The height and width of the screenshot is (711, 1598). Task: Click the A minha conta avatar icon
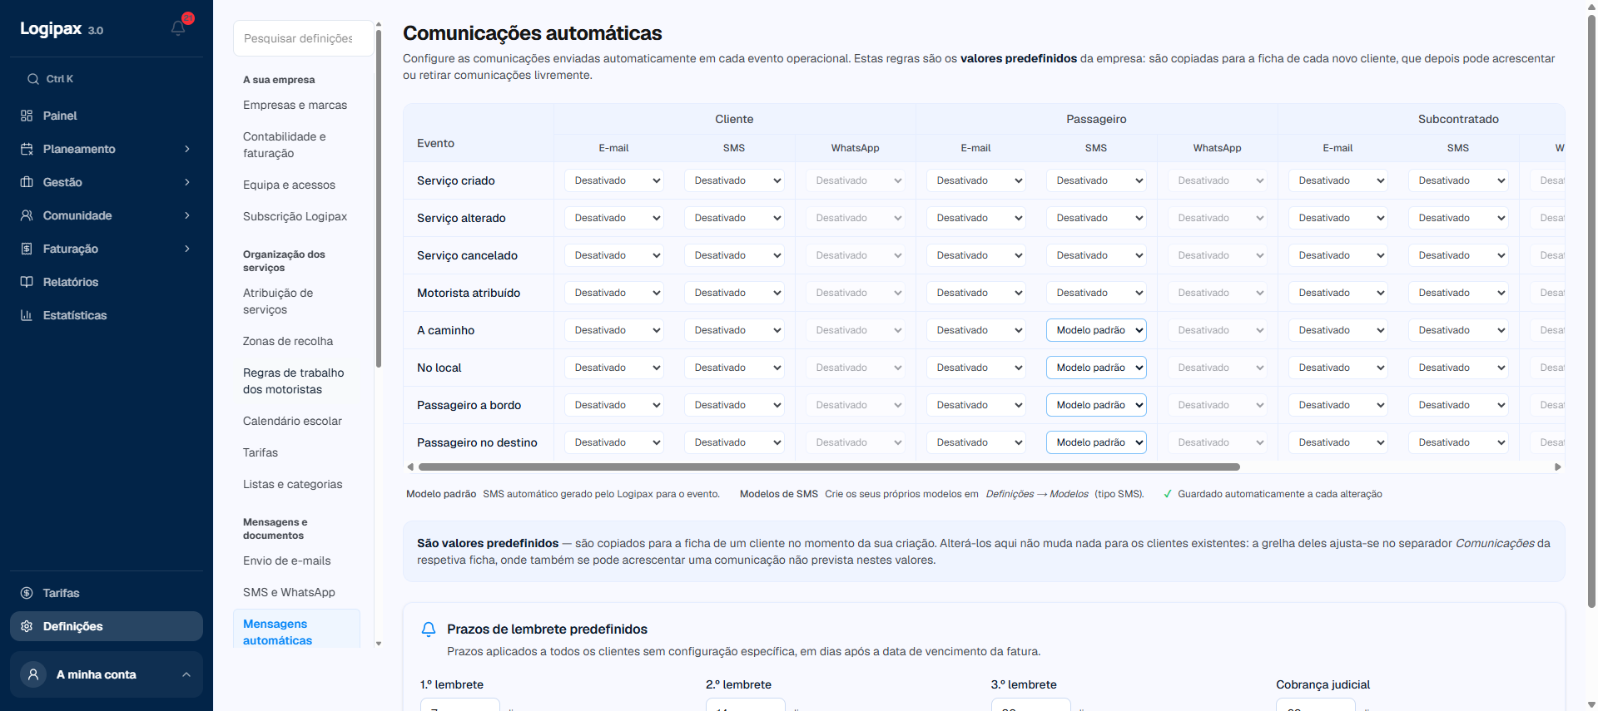tap(33, 674)
